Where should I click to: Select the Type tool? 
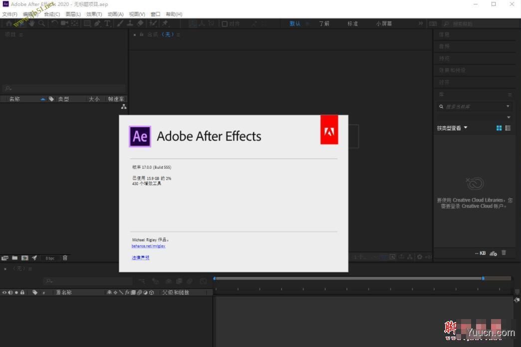click(x=107, y=23)
